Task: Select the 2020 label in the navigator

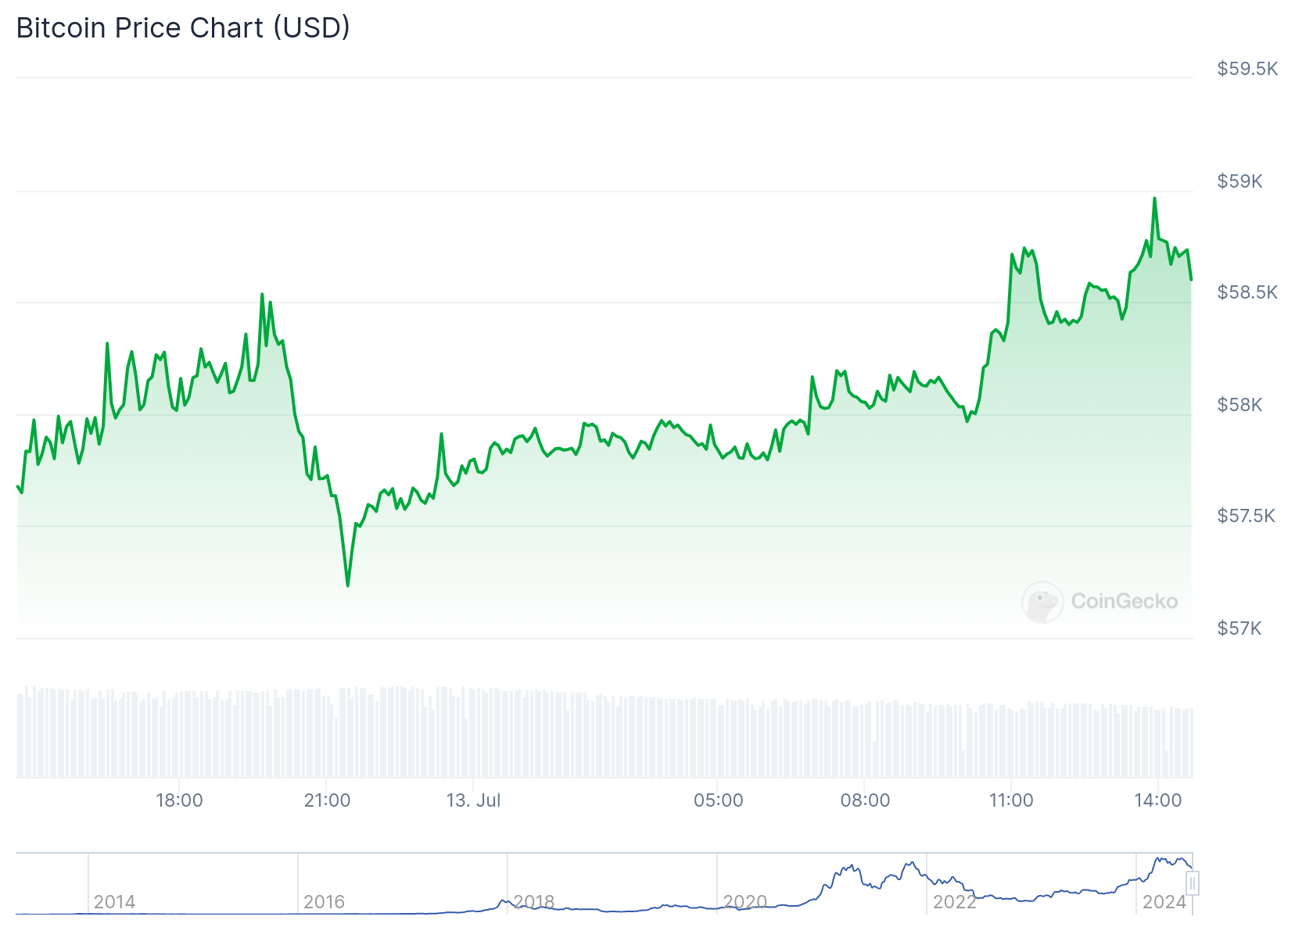Action: point(744,902)
